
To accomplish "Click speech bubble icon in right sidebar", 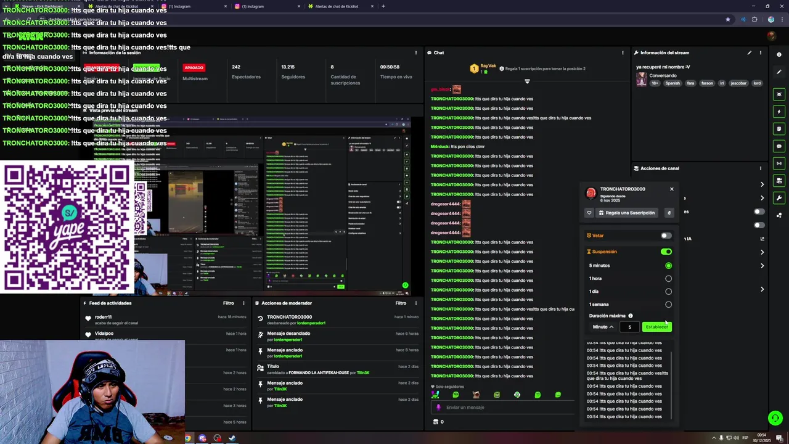I will click(x=779, y=146).
